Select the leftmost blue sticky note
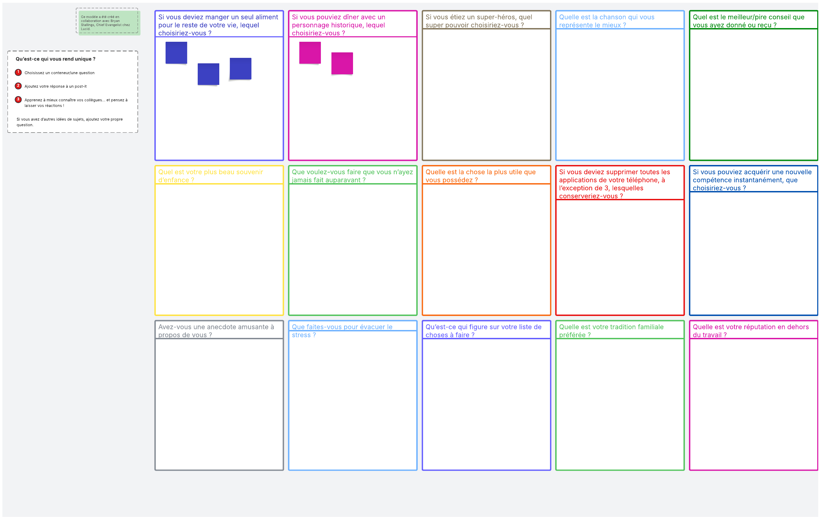This screenshot has width=821, height=520. 176,53
